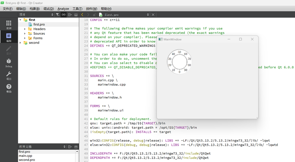Click line number 46 in the gutter

tap(86, 141)
